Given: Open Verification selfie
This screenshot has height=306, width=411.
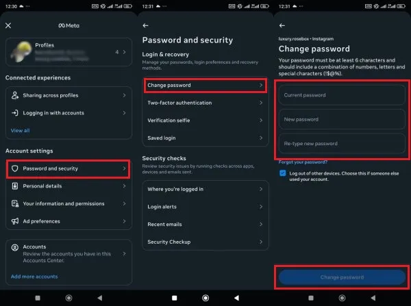Looking at the screenshot, I should [x=206, y=120].
